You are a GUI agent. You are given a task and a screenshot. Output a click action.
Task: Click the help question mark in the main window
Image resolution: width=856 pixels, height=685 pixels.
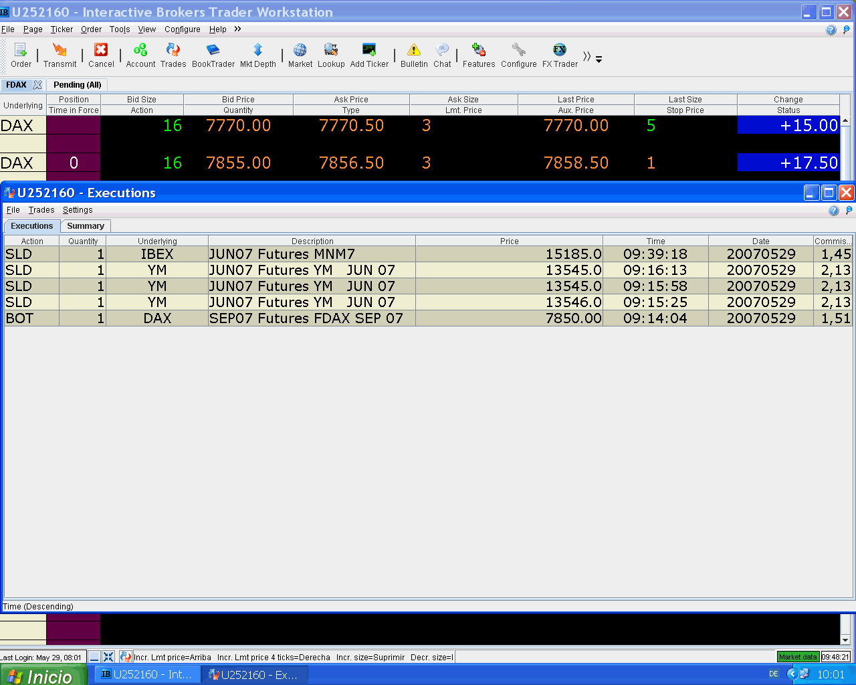831,30
